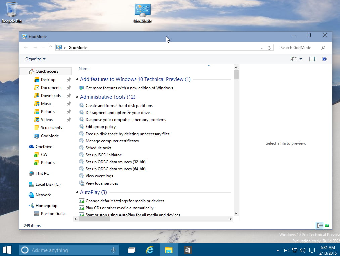
Task: Collapse the AutoPlay group
Action: [x=77, y=192]
